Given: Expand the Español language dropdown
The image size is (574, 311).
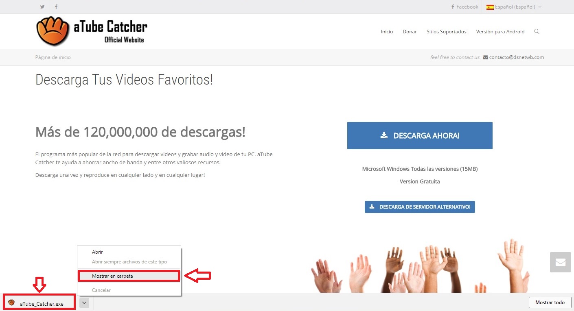Looking at the screenshot, I should [x=514, y=7].
